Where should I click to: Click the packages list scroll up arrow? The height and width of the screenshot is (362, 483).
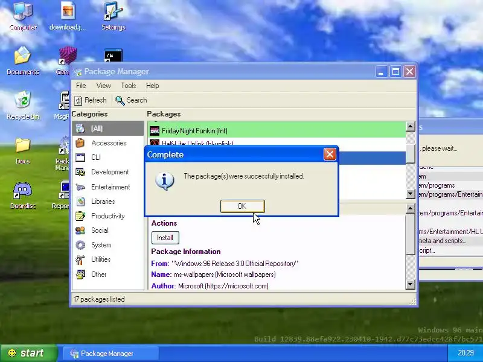click(411, 126)
